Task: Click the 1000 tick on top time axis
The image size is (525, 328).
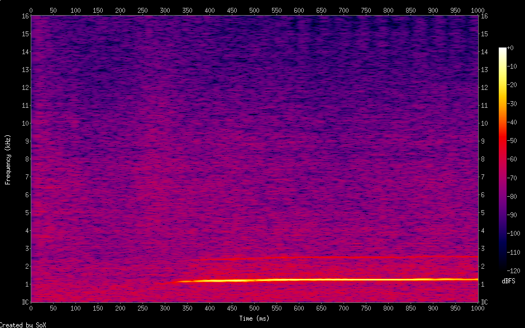Action: point(478,11)
